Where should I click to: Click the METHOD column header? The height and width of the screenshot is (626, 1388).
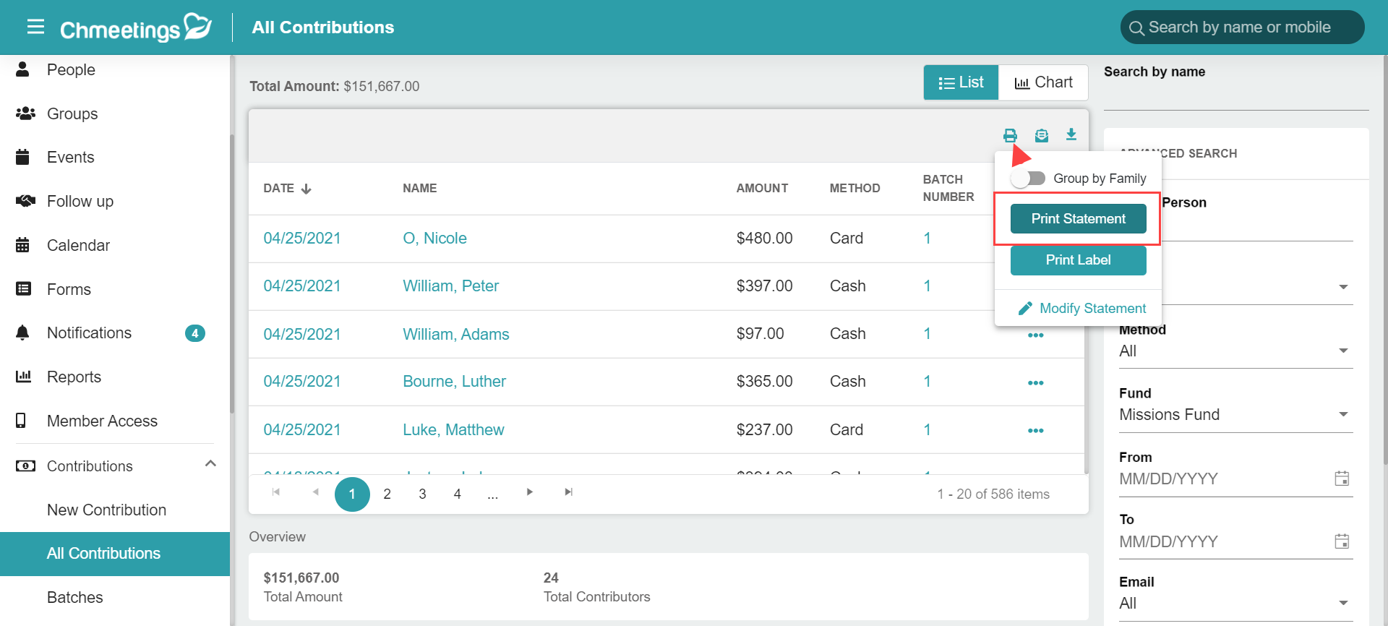tap(854, 189)
